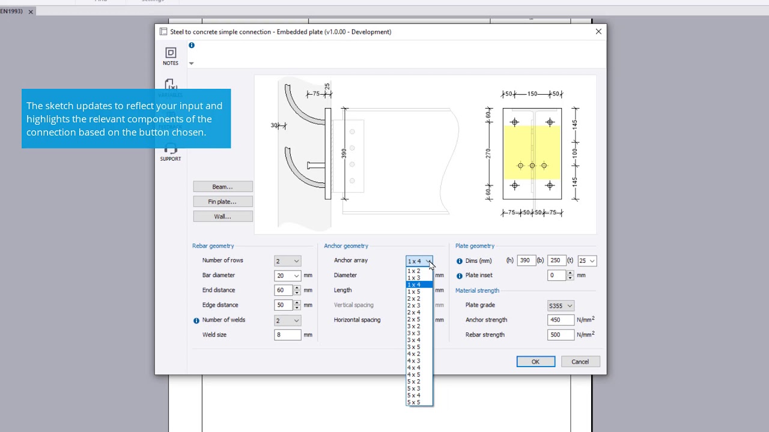Confirm the dialog with OK
Image resolution: width=769 pixels, height=432 pixels.
tap(535, 362)
